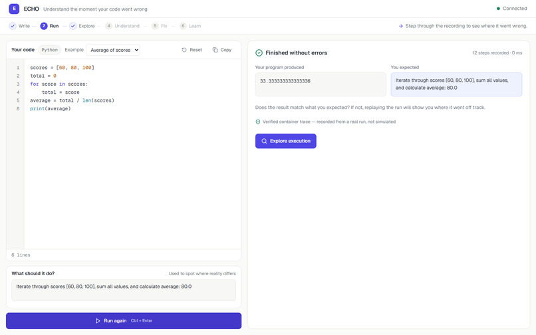
Task: Click the Explore execution button
Action: click(x=286, y=141)
